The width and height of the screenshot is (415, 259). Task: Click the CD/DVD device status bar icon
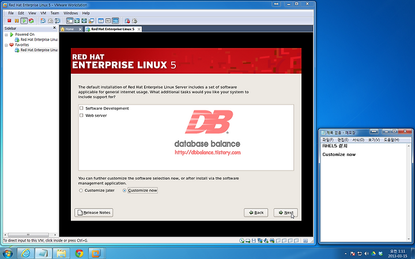242,241
